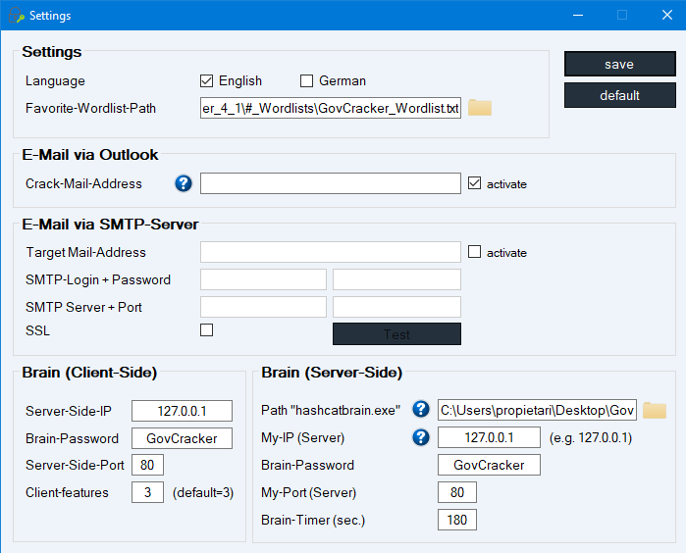Edit the Server-Side-Port field
The image size is (686, 553).
click(x=147, y=465)
